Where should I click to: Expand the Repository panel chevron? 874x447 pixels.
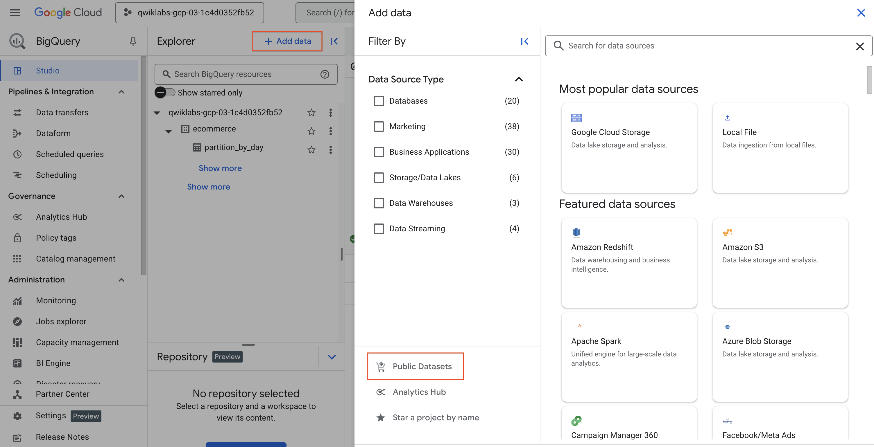[332, 357]
